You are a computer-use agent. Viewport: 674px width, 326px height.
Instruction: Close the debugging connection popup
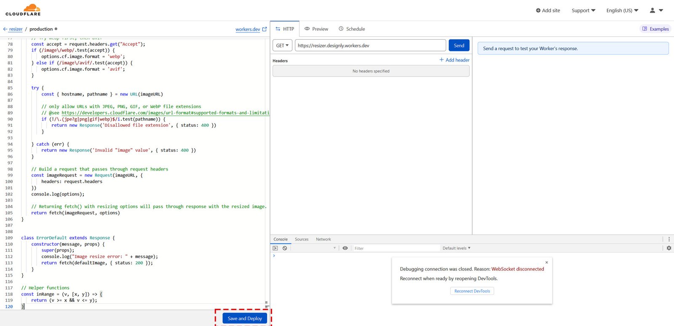point(546,262)
